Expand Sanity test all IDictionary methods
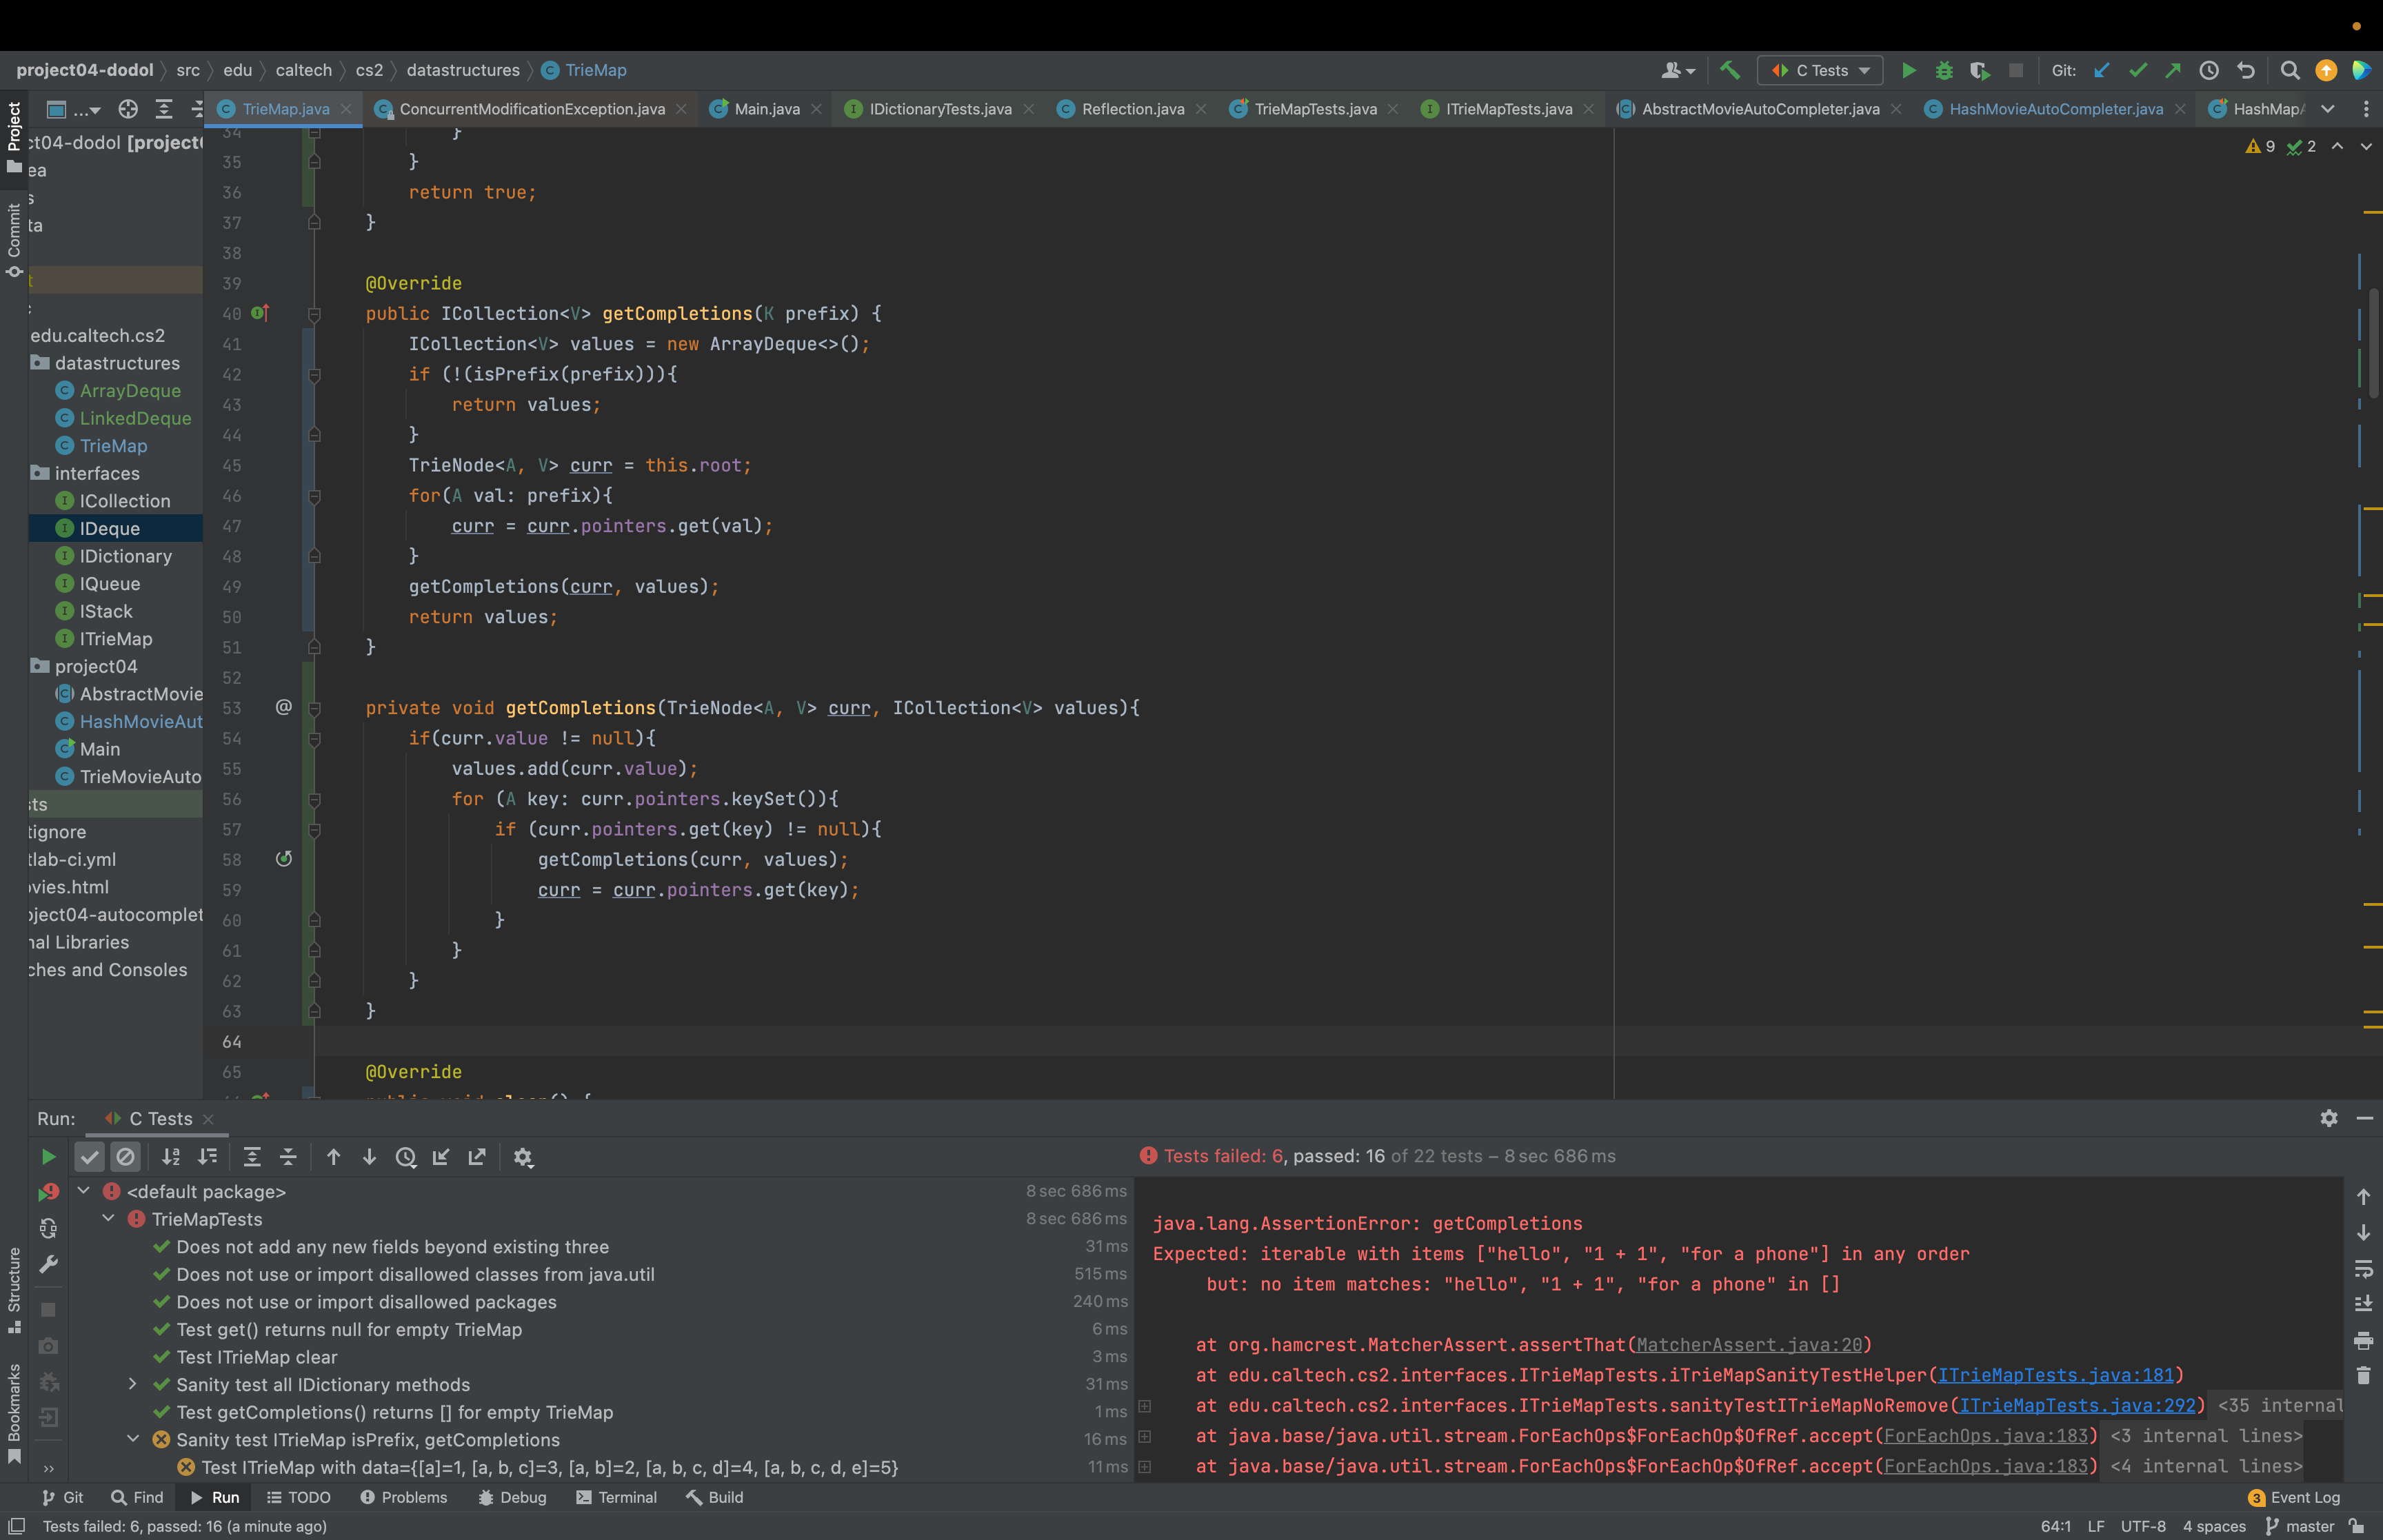 [x=132, y=1384]
